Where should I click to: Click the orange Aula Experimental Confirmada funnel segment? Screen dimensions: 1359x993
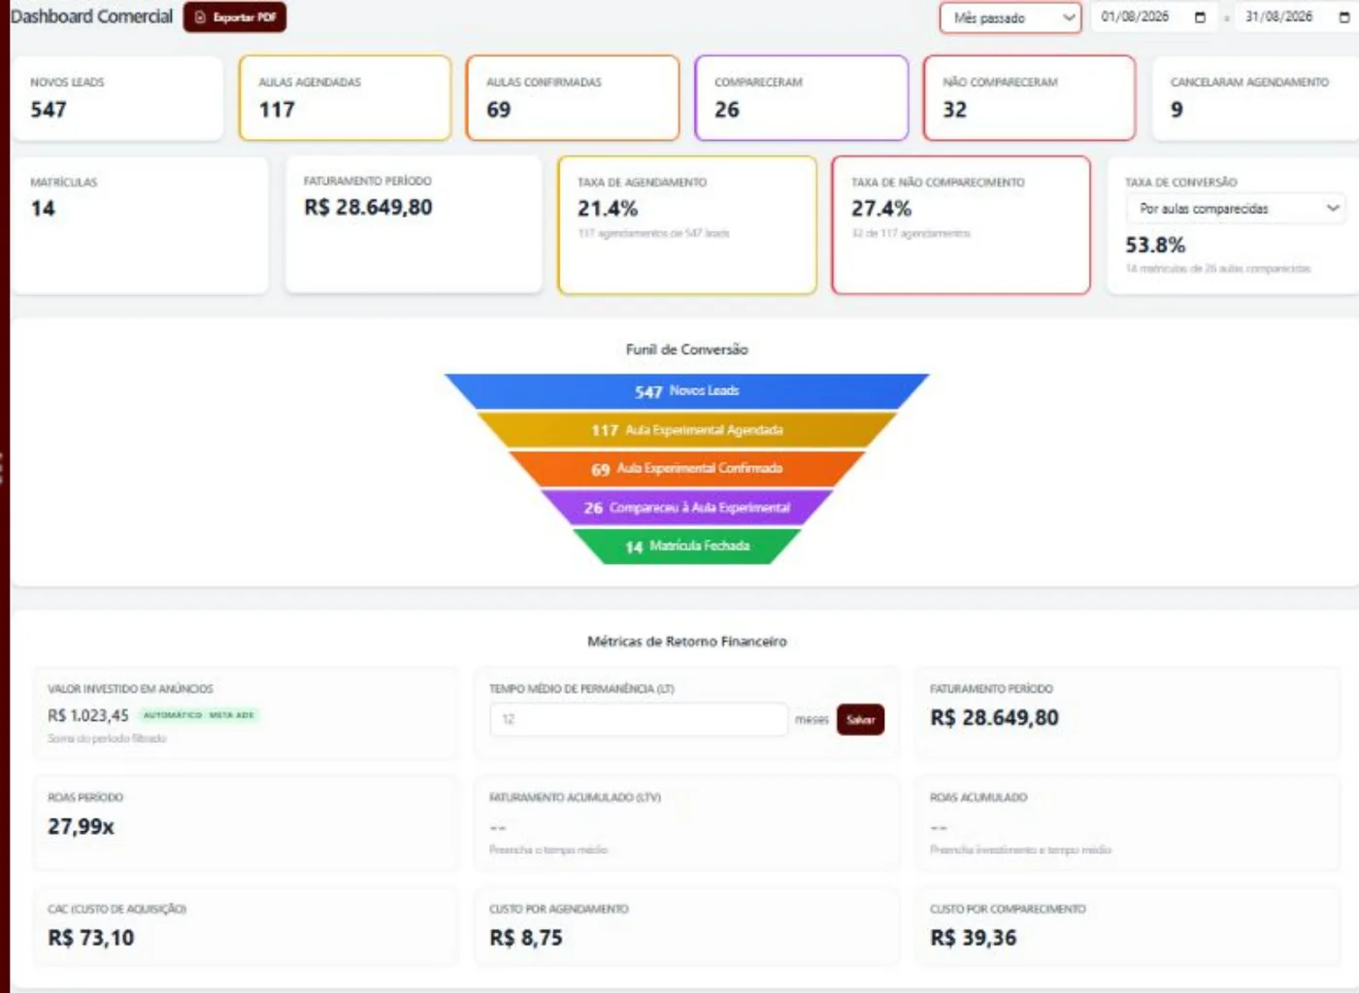(x=687, y=469)
